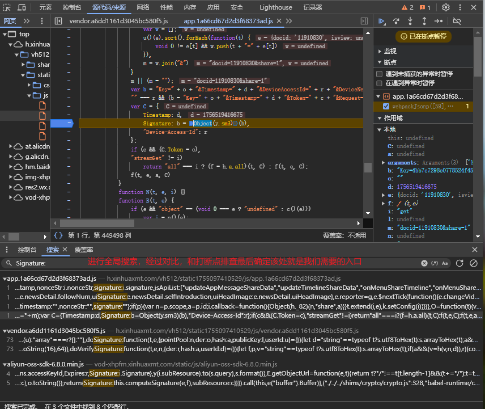Enable pause on caught exceptions checkbox

(x=379, y=83)
